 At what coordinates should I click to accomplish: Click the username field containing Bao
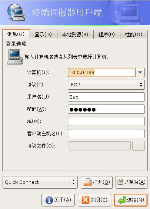106,97
